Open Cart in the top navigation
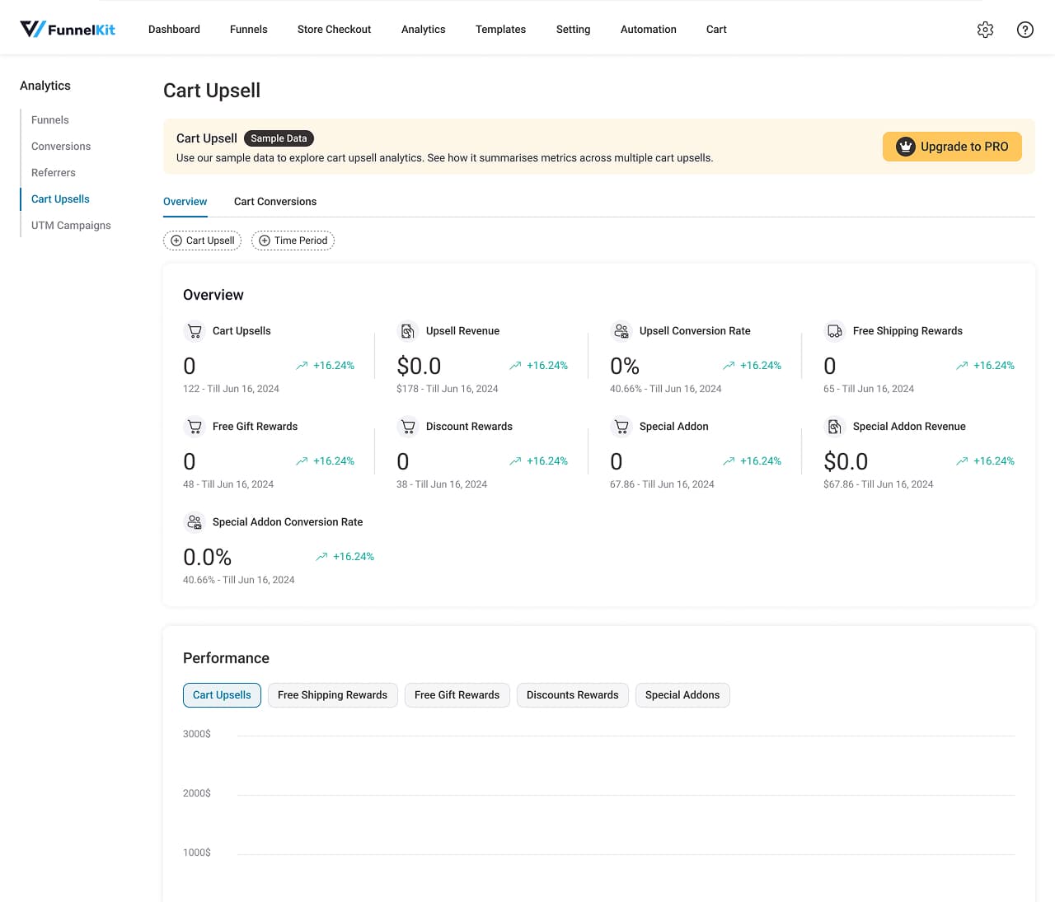 click(x=716, y=30)
